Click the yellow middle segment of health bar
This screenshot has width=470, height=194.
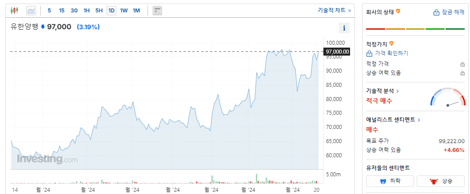(415, 29)
